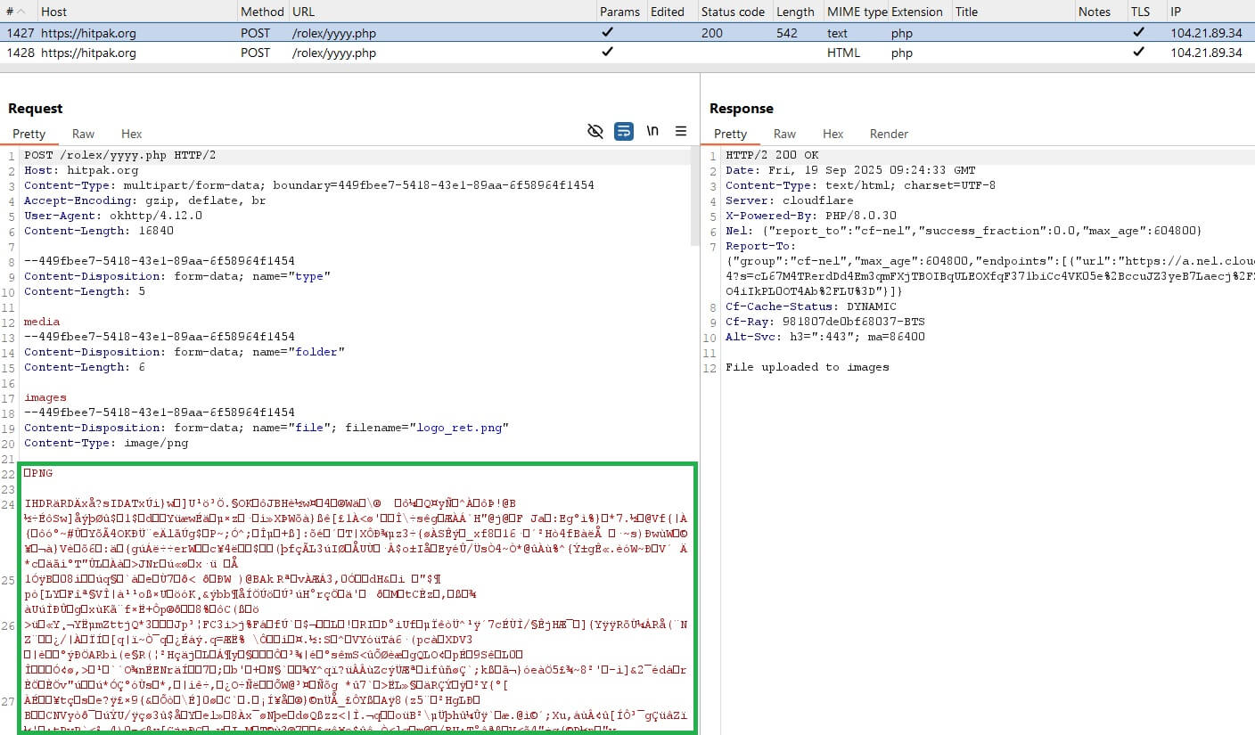The image size is (1255, 735).
Task: Click the Pretty tab in Request panel
Action: pos(29,134)
